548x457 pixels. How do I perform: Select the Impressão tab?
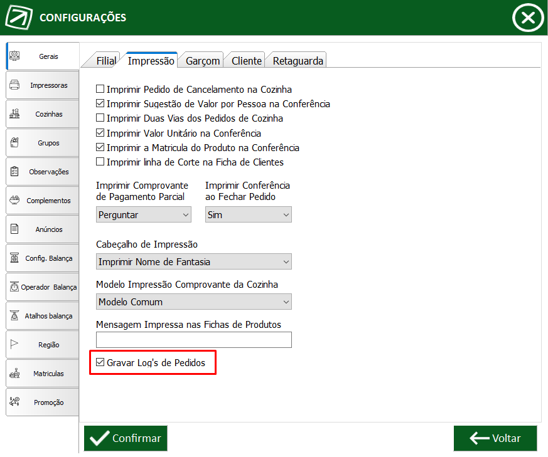tap(151, 60)
